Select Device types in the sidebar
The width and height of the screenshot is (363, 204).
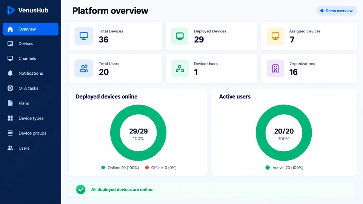coord(31,118)
